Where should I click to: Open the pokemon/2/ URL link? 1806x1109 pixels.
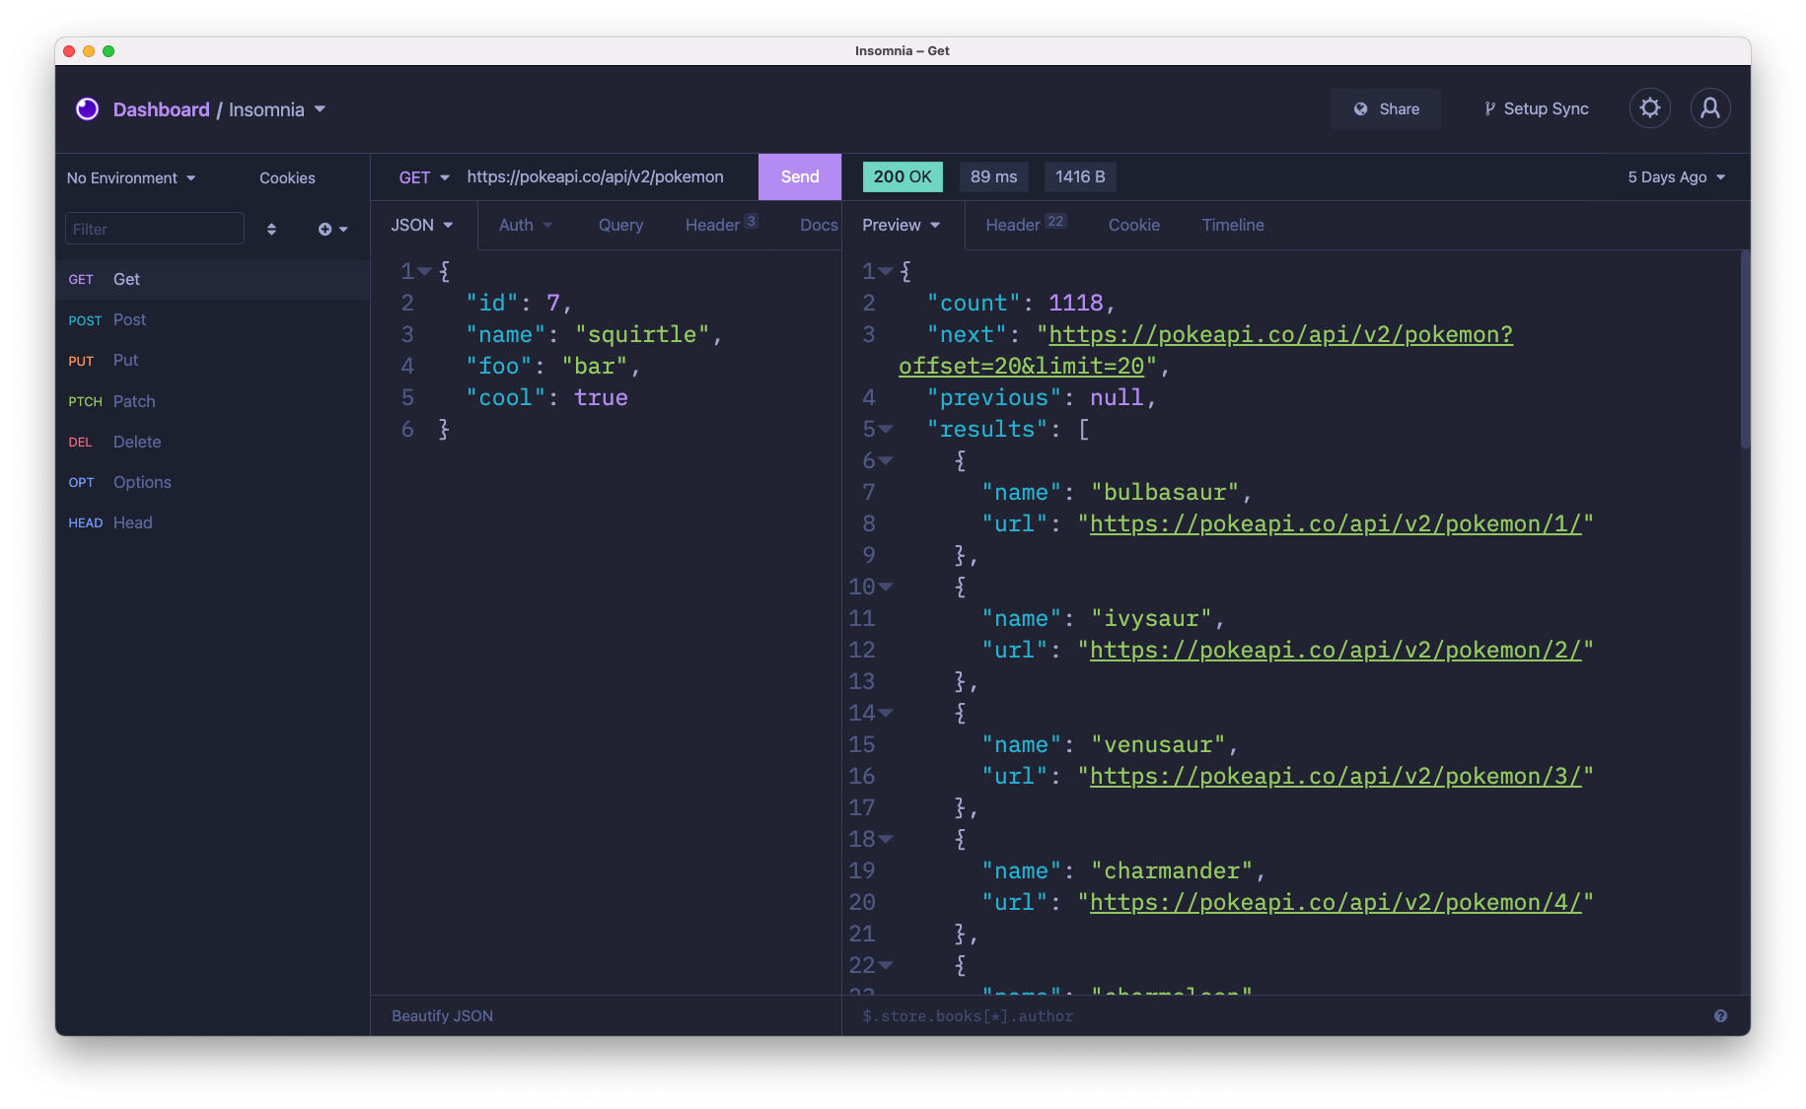1336,651
